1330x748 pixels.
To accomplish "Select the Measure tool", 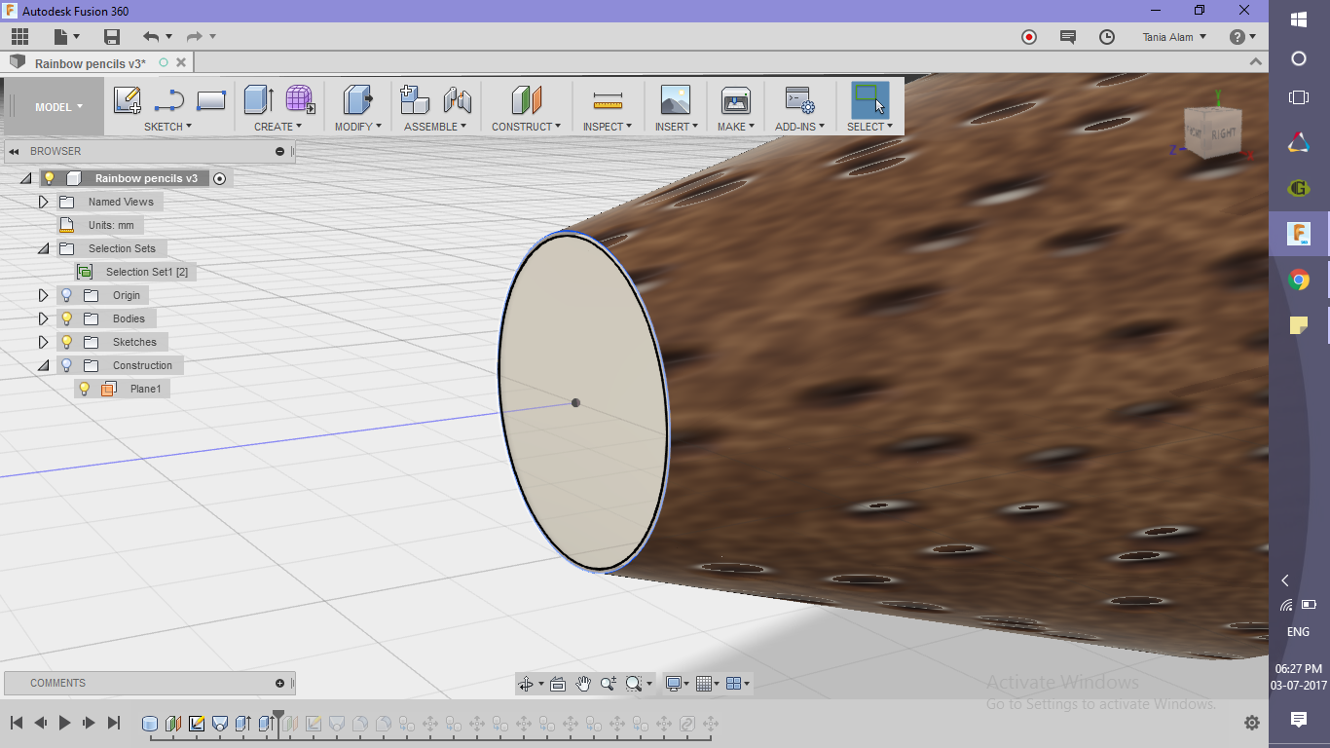I will [608, 99].
